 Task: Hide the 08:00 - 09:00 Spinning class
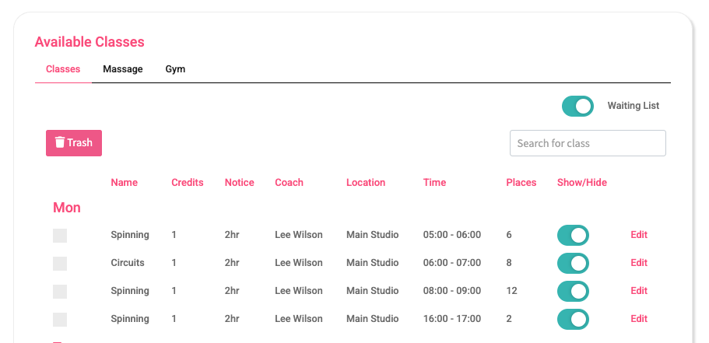(x=573, y=291)
